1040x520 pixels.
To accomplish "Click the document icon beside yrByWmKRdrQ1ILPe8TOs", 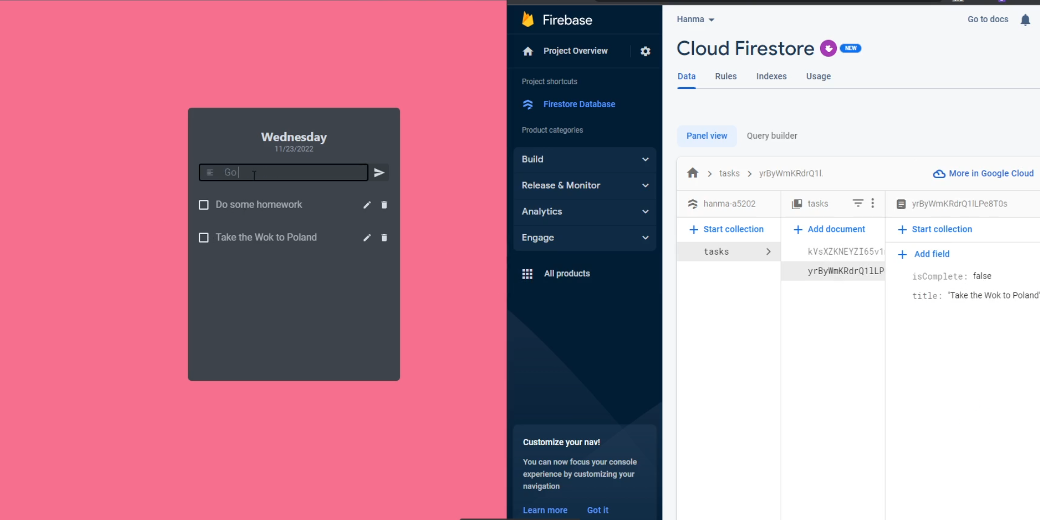I will point(901,204).
